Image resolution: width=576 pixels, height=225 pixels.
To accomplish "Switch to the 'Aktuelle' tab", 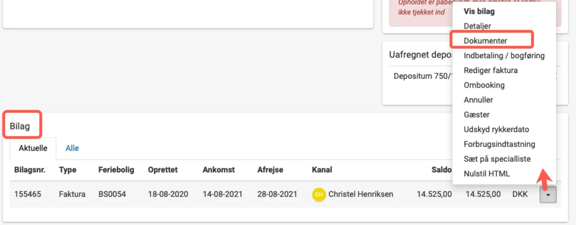I will point(33,148).
